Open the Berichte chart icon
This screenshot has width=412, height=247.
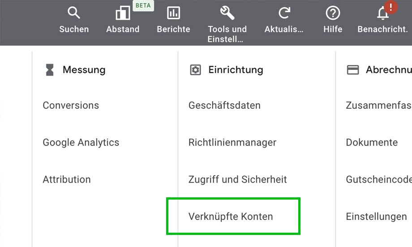(173, 13)
